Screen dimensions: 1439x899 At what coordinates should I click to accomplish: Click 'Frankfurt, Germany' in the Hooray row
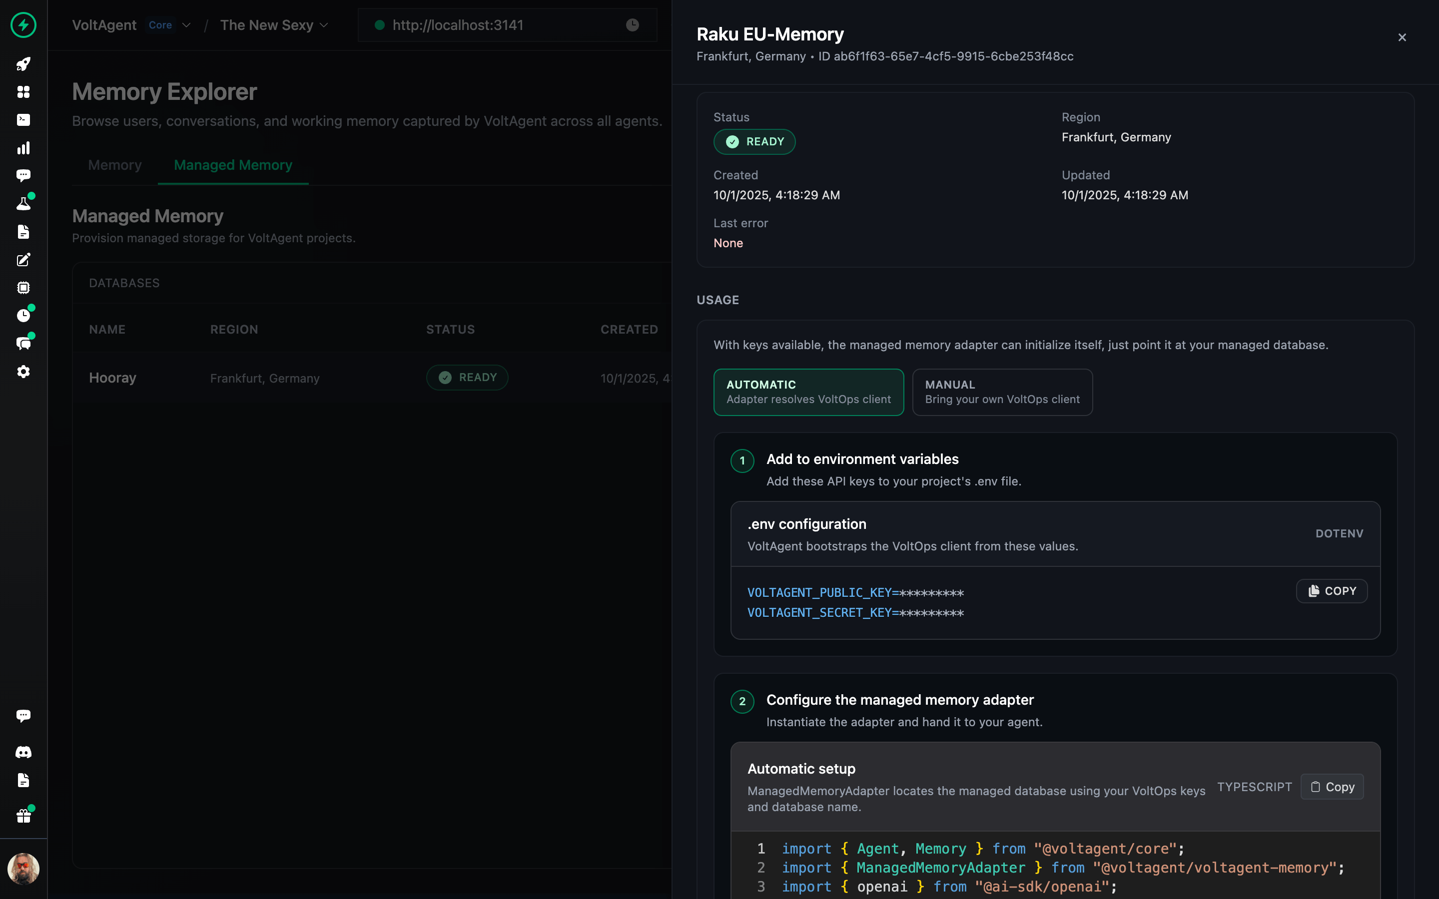tap(265, 378)
